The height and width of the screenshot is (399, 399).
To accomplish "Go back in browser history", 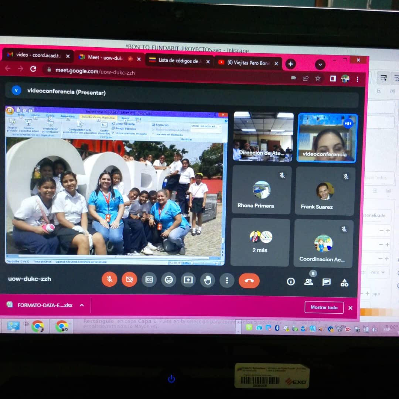I will coord(8,68).
